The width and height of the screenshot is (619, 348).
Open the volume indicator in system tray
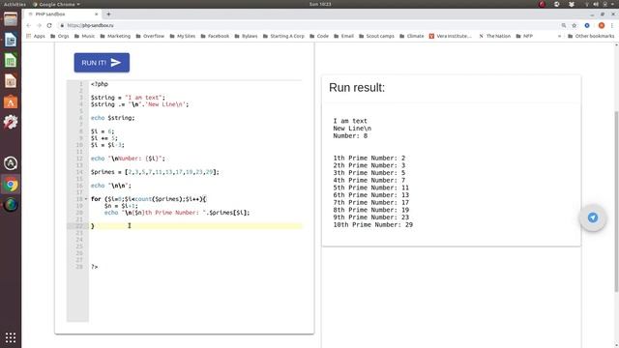pyautogui.click(x=596, y=4)
